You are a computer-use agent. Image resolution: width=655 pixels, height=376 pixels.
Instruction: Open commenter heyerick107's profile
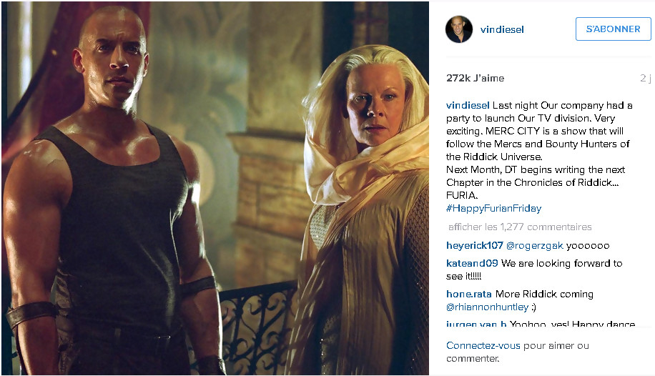point(475,246)
